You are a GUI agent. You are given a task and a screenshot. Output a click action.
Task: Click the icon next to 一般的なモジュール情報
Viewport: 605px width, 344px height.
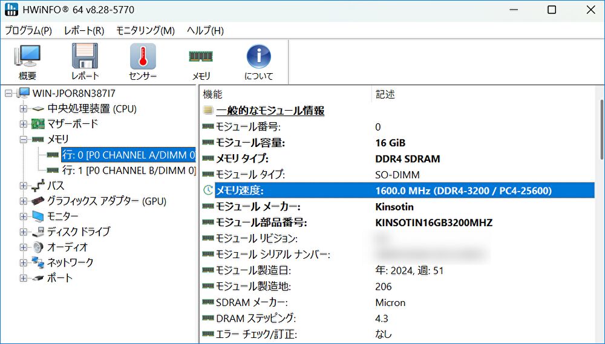point(208,111)
